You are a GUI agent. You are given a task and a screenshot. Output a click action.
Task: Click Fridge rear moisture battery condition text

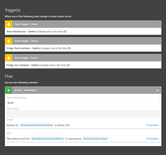click(x=38, y=65)
